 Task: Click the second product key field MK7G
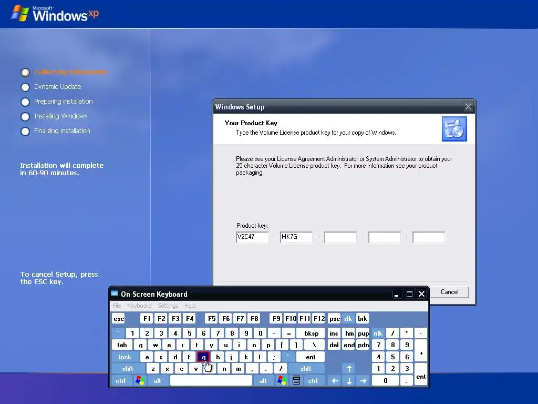(x=296, y=237)
